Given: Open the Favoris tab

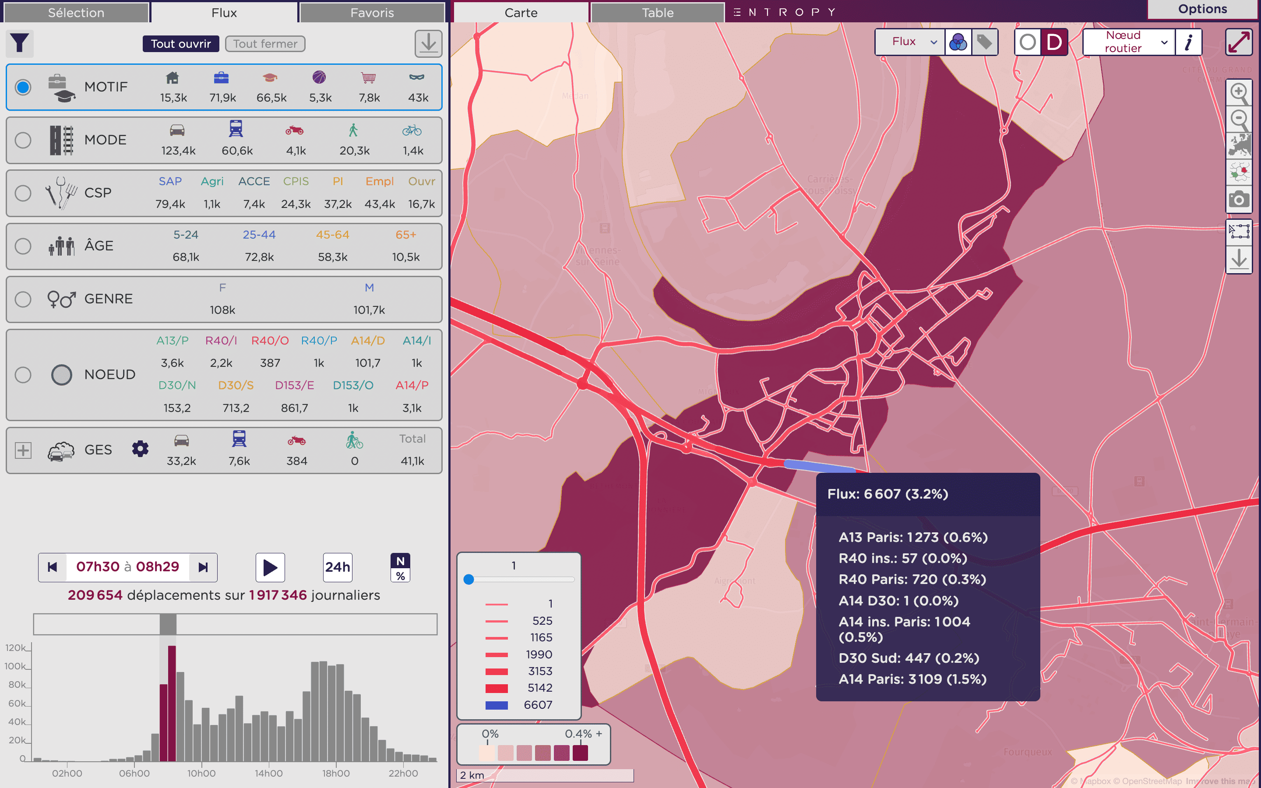Looking at the screenshot, I should pyautogui.click(x=372, y=12).
